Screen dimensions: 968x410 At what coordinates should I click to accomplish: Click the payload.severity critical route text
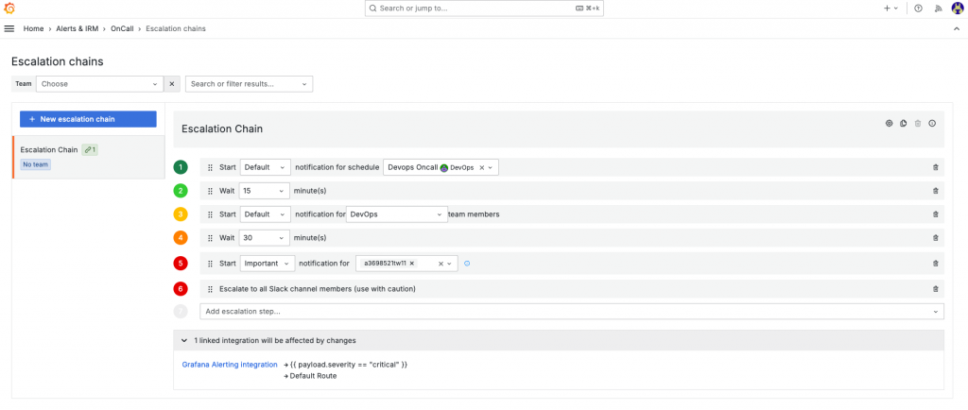(x=349, y=365)
